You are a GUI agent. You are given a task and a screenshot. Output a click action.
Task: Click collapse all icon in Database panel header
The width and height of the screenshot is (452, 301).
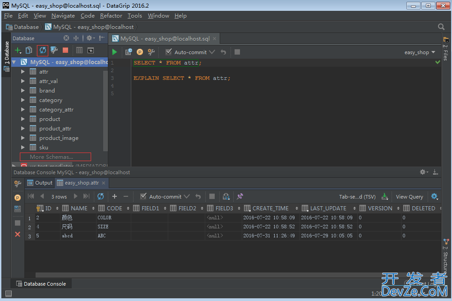coord(76,38)
